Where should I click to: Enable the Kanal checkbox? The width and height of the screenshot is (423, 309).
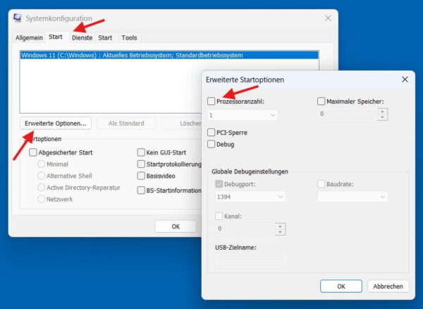(x=219, y=216)
